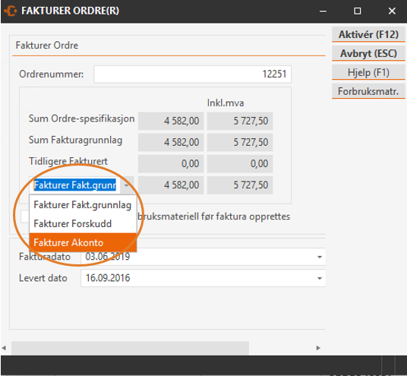The height and width of the screenshot is (376, 407).
Task: Close the Fakturer Ordre(r) dialog
Action: pyautogui.click(x=392, y=11)
